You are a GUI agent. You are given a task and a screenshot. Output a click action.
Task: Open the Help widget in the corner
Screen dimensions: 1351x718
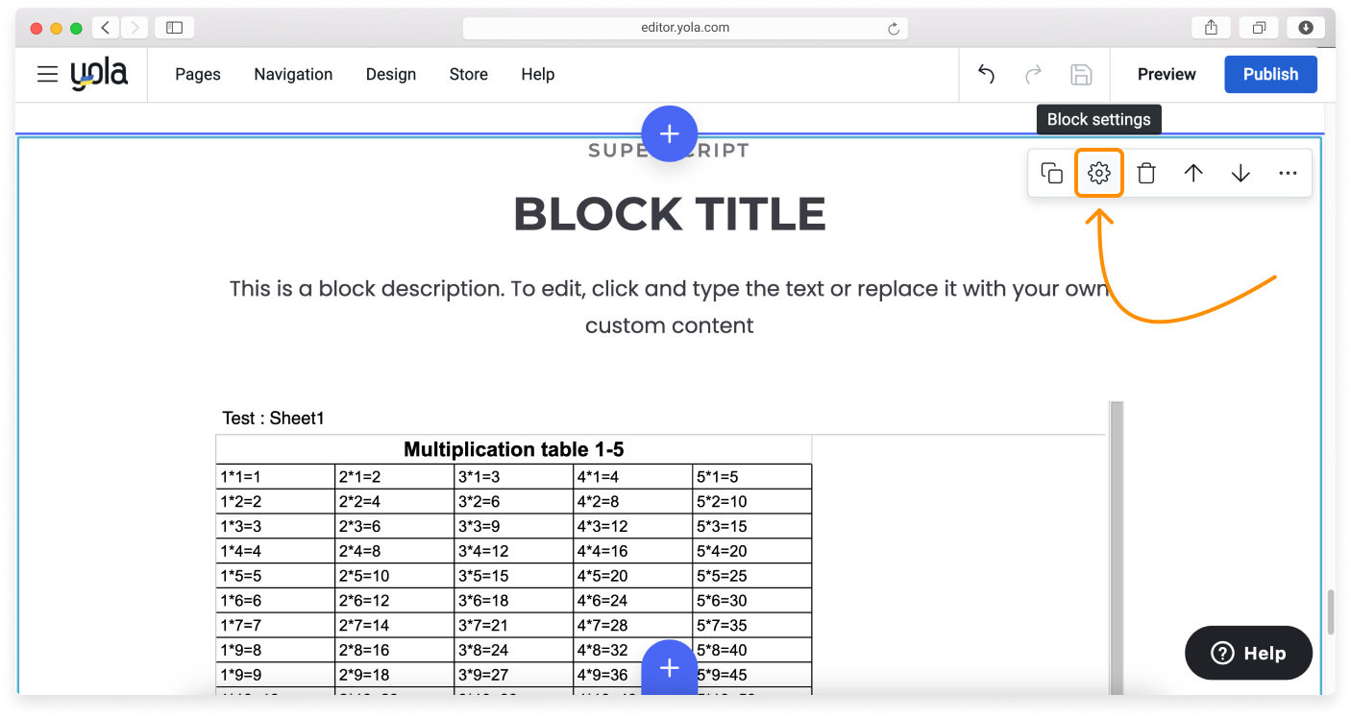click(x=1248, y=653)
